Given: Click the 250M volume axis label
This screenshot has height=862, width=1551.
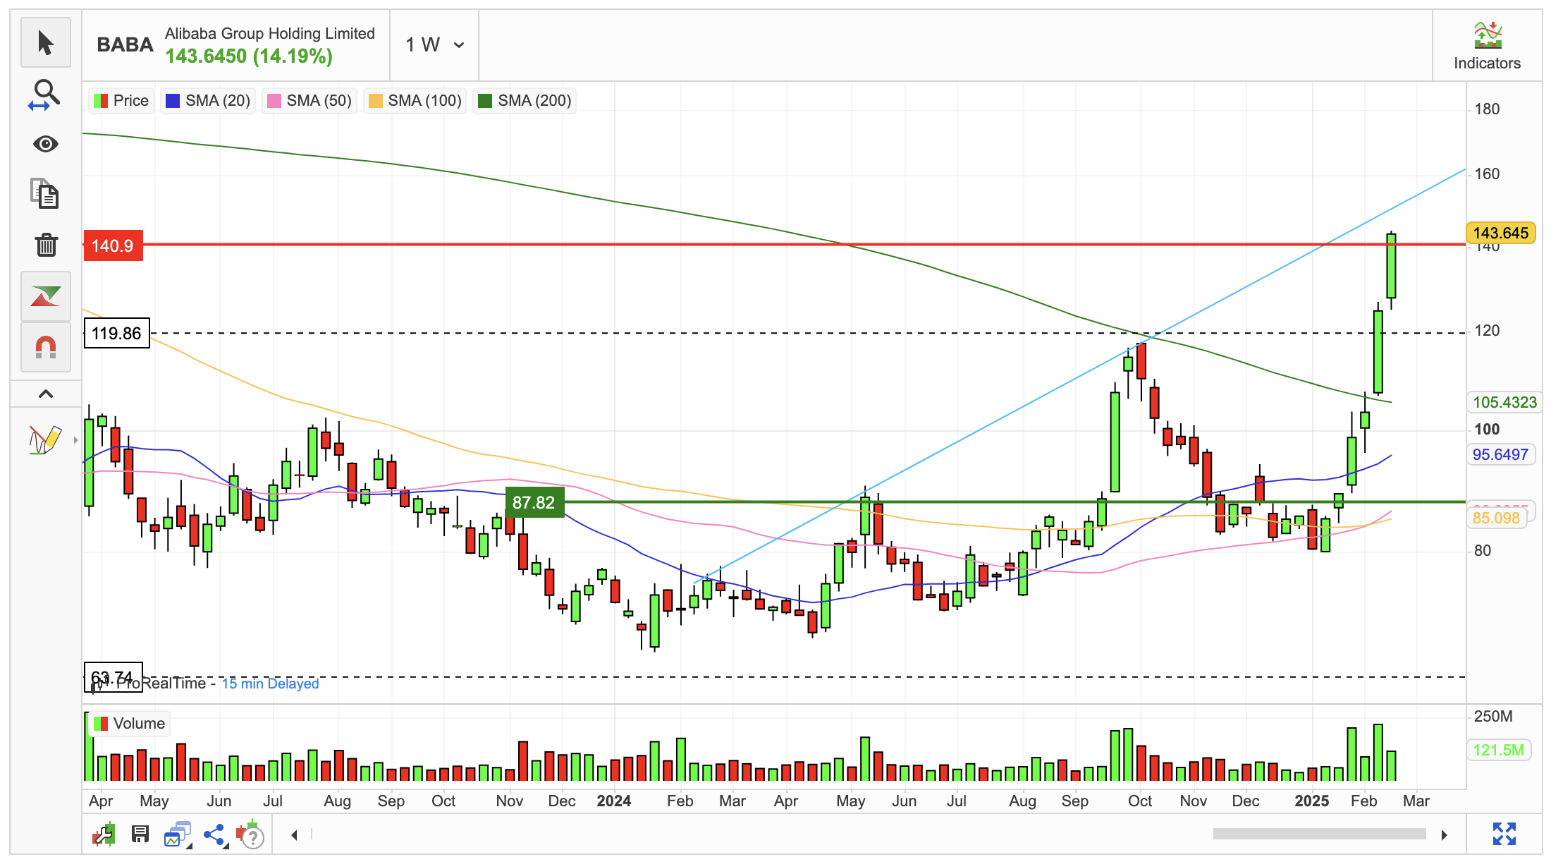Looking at the screenshot, I should [1493, 716].
